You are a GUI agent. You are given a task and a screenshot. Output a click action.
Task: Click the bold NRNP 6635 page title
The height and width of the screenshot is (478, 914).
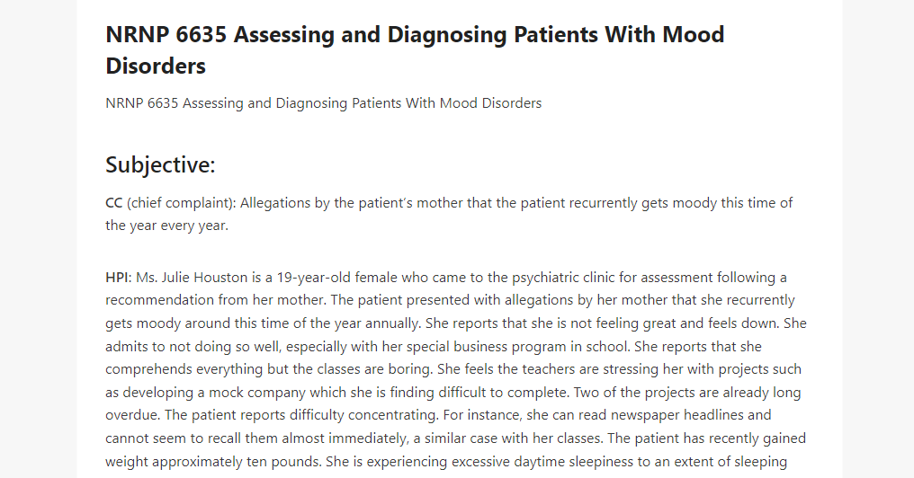point(415,50)
